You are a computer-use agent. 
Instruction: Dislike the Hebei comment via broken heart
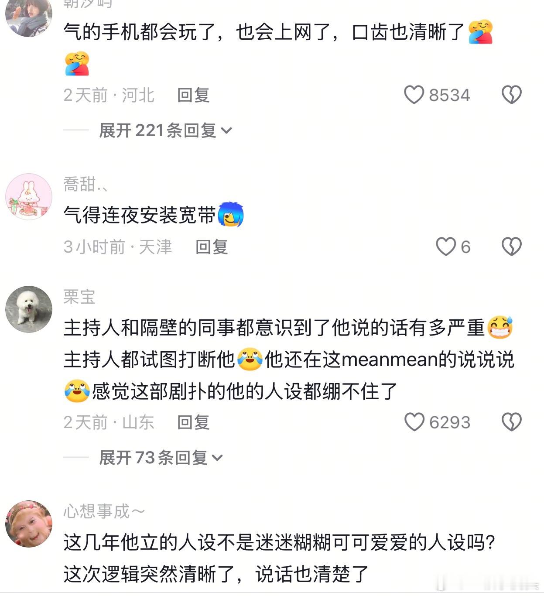[511, 95]
